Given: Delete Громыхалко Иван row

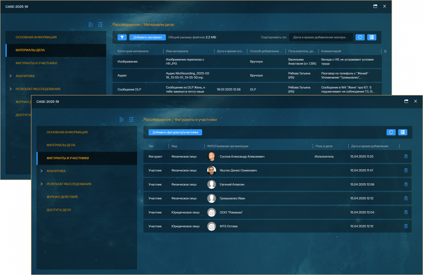Looking at the screenshot, I should (406, 198).
